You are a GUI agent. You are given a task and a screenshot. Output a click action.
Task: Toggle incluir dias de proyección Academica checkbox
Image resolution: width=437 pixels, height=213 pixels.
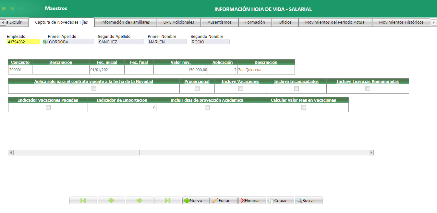click(x=207, y=107)
